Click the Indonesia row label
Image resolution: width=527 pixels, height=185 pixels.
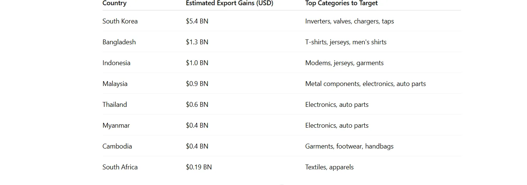[x=116, y=63]
